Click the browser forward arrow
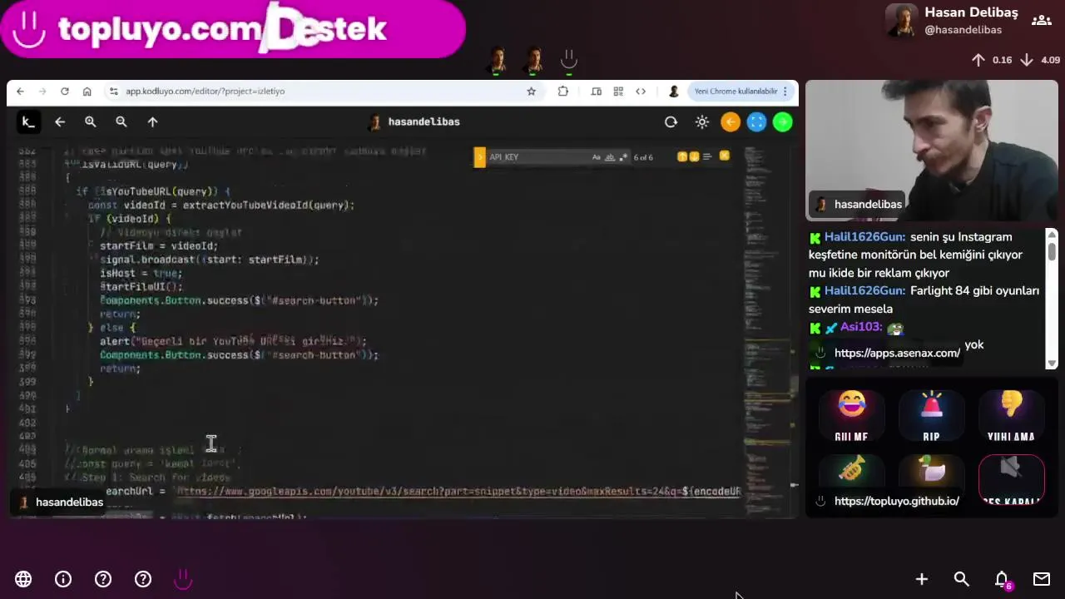1065x599 pixels. pos(42,92)
